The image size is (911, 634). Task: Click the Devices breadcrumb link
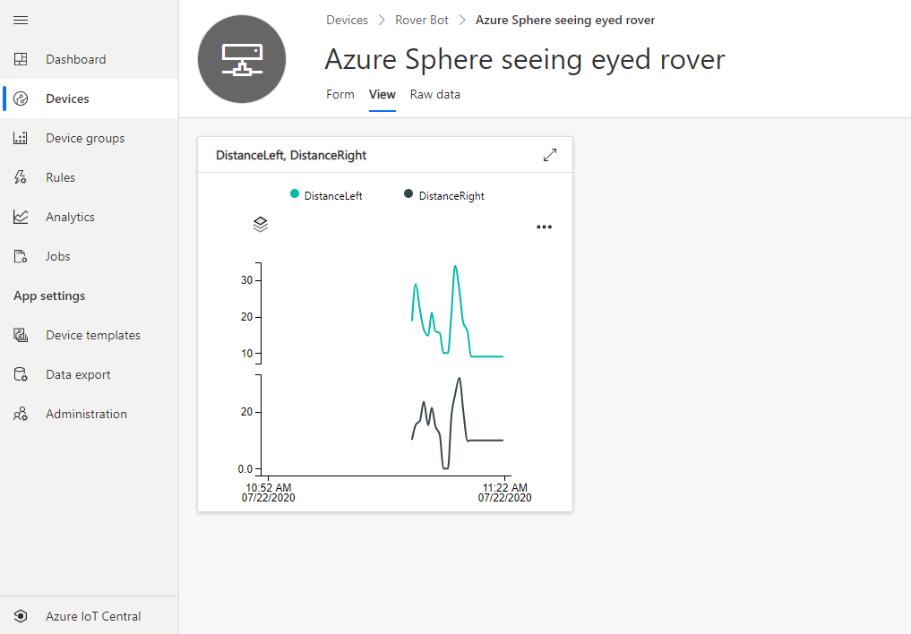pyautogui.click(x=347, y=20)
